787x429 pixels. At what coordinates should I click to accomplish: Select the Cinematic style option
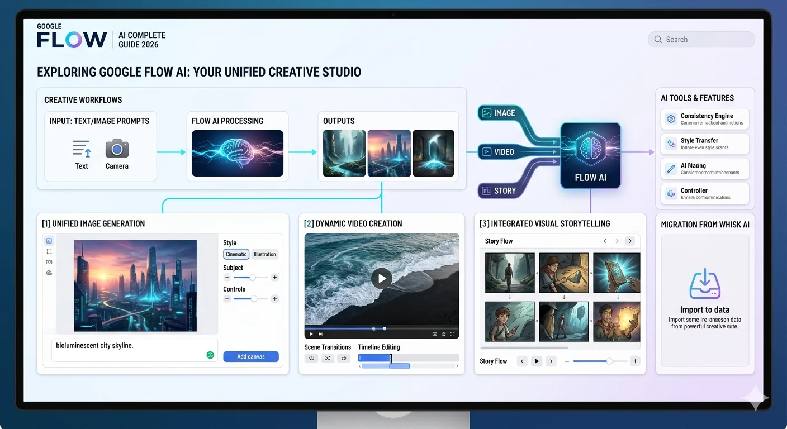[x=236, y=254]
